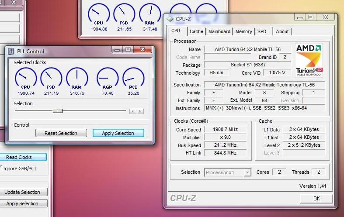Select the CPU tab in CPU-Z
This screenshot has height=217, width=344.
tap(177, 31)
